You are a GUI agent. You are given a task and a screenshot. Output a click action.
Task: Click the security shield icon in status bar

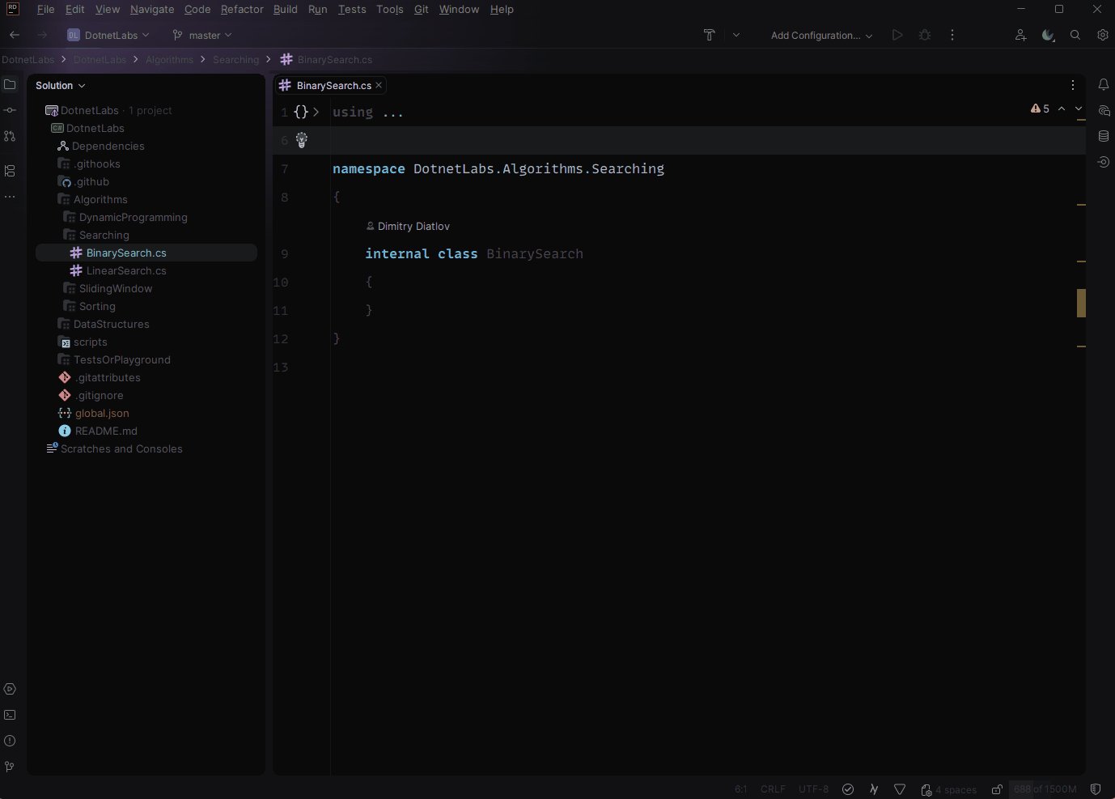tap(1096, 789)
